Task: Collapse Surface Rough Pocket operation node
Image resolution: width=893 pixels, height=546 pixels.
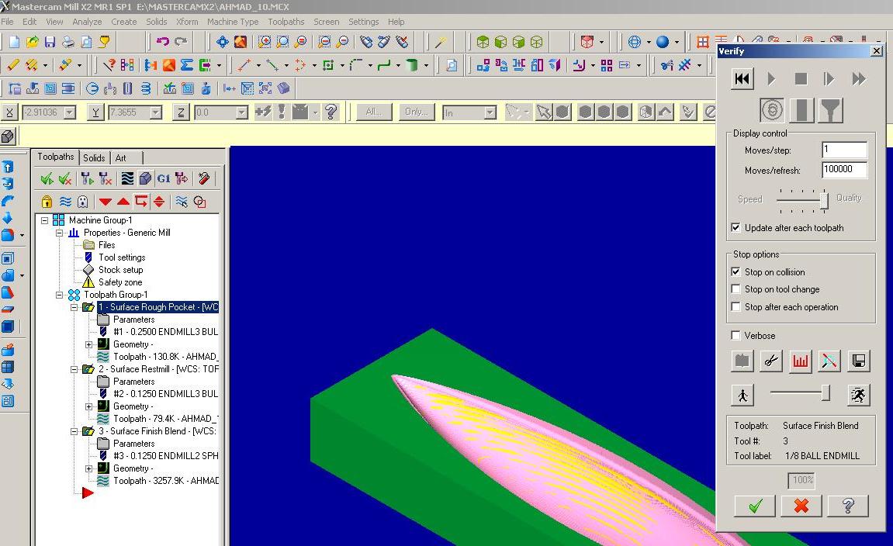Action: (74, 307)
